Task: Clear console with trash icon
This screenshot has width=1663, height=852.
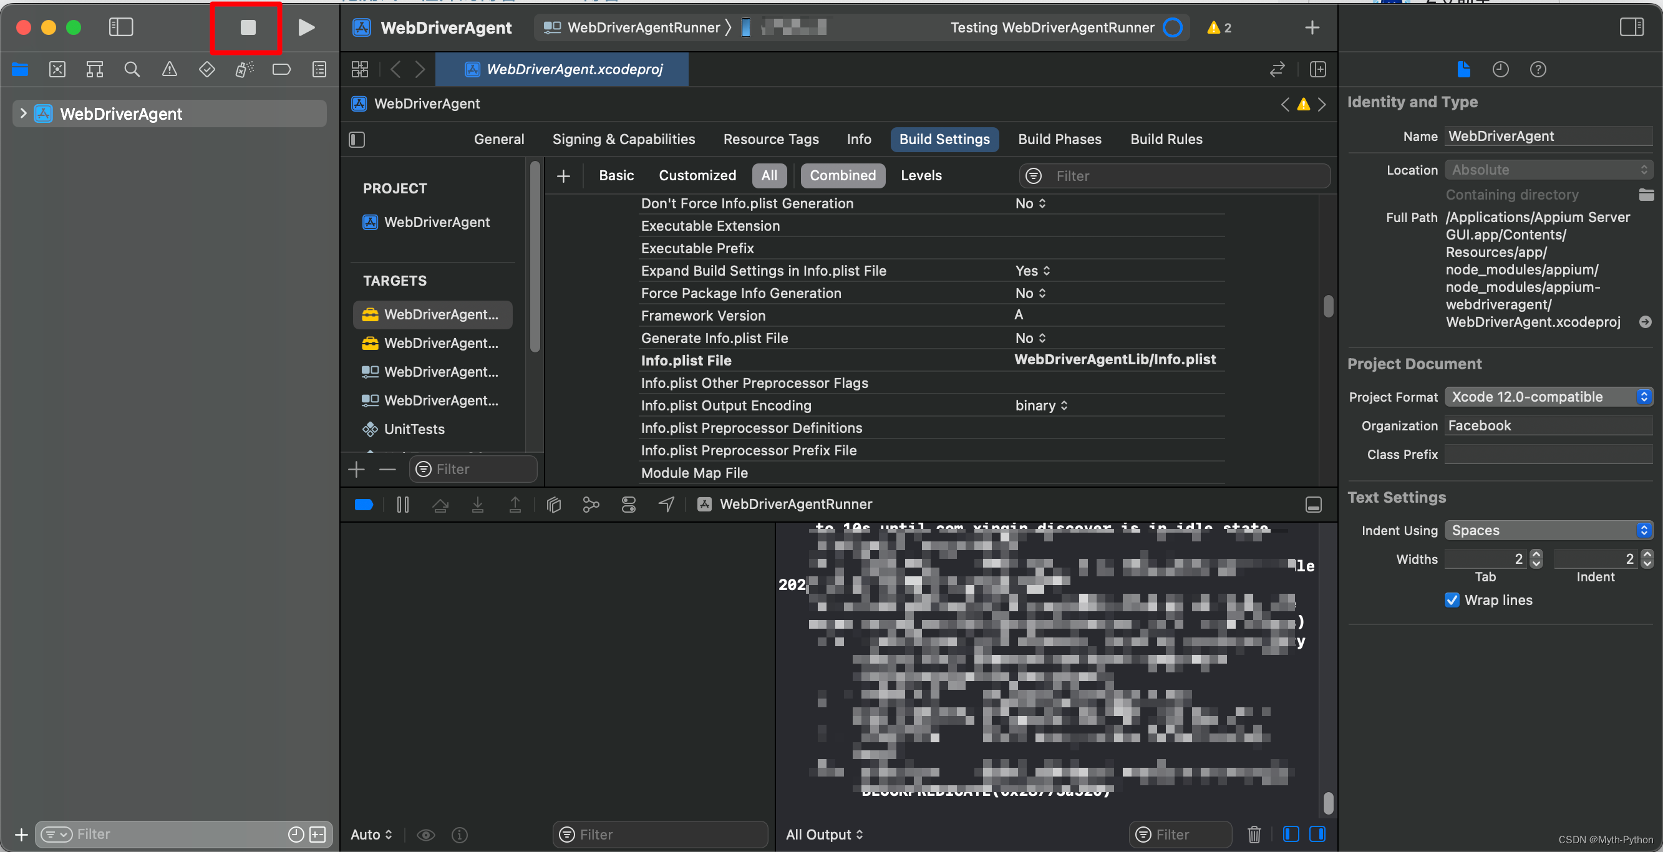Action: (1254, 834)
